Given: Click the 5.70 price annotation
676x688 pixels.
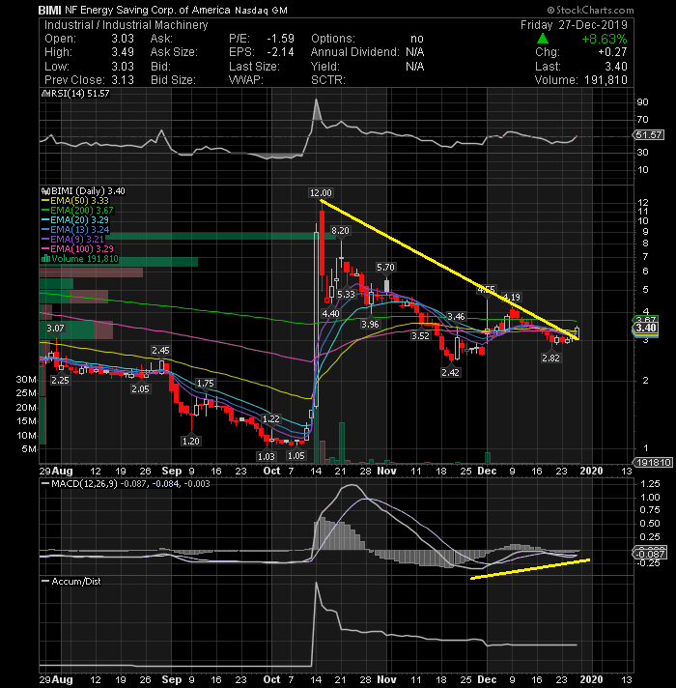Looking at the screenshot, I should tap(385, 268).
